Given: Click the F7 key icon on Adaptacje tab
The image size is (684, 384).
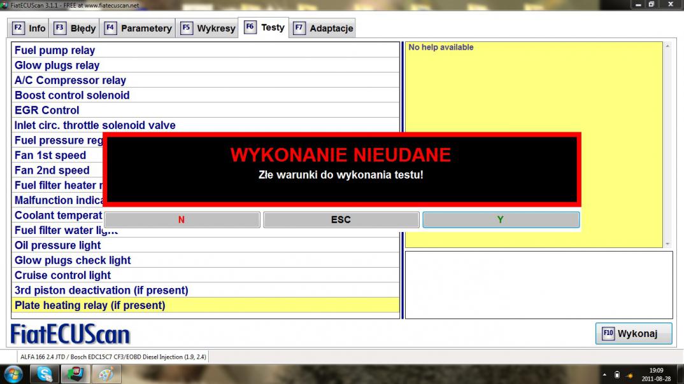Looking at the screenshot, I should [299, 28].
